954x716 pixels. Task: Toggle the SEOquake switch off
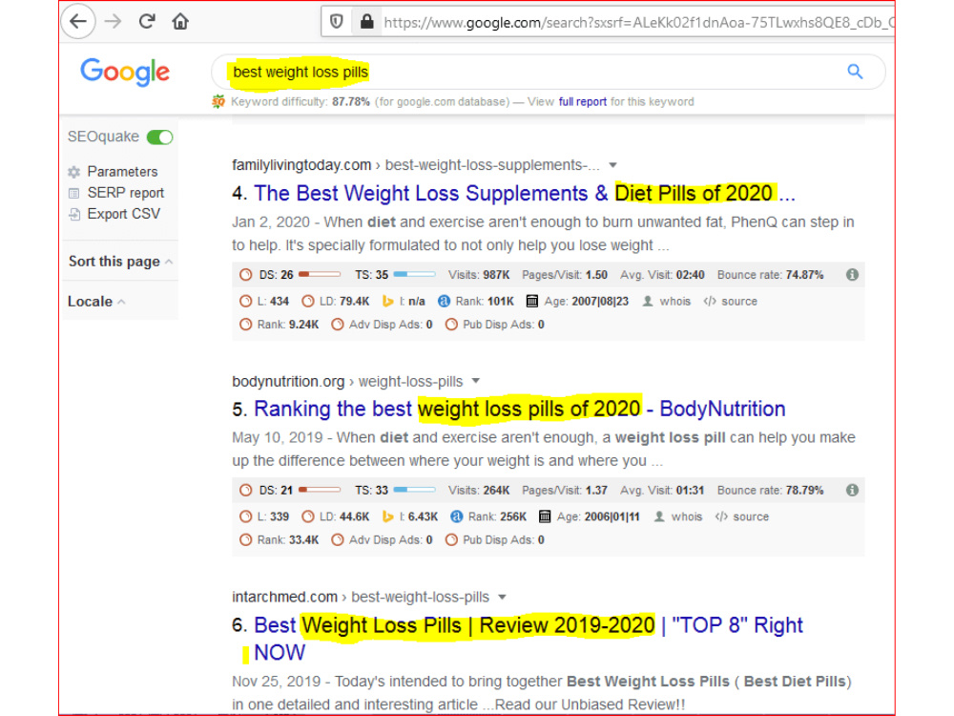(x=160, y=137)
